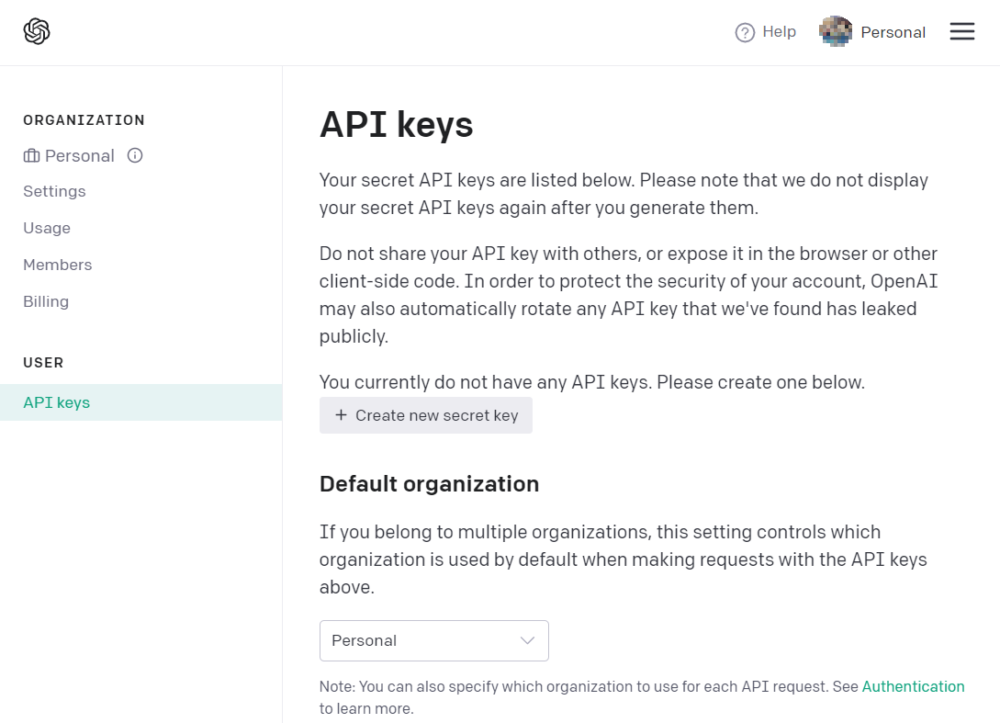Click text 'You currently do not have any API keys'
The image size is (1000, 723).
point(486,382)
